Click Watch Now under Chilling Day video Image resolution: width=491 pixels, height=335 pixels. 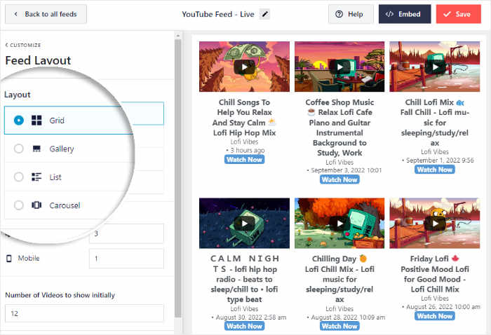click(x=339, y=327)
